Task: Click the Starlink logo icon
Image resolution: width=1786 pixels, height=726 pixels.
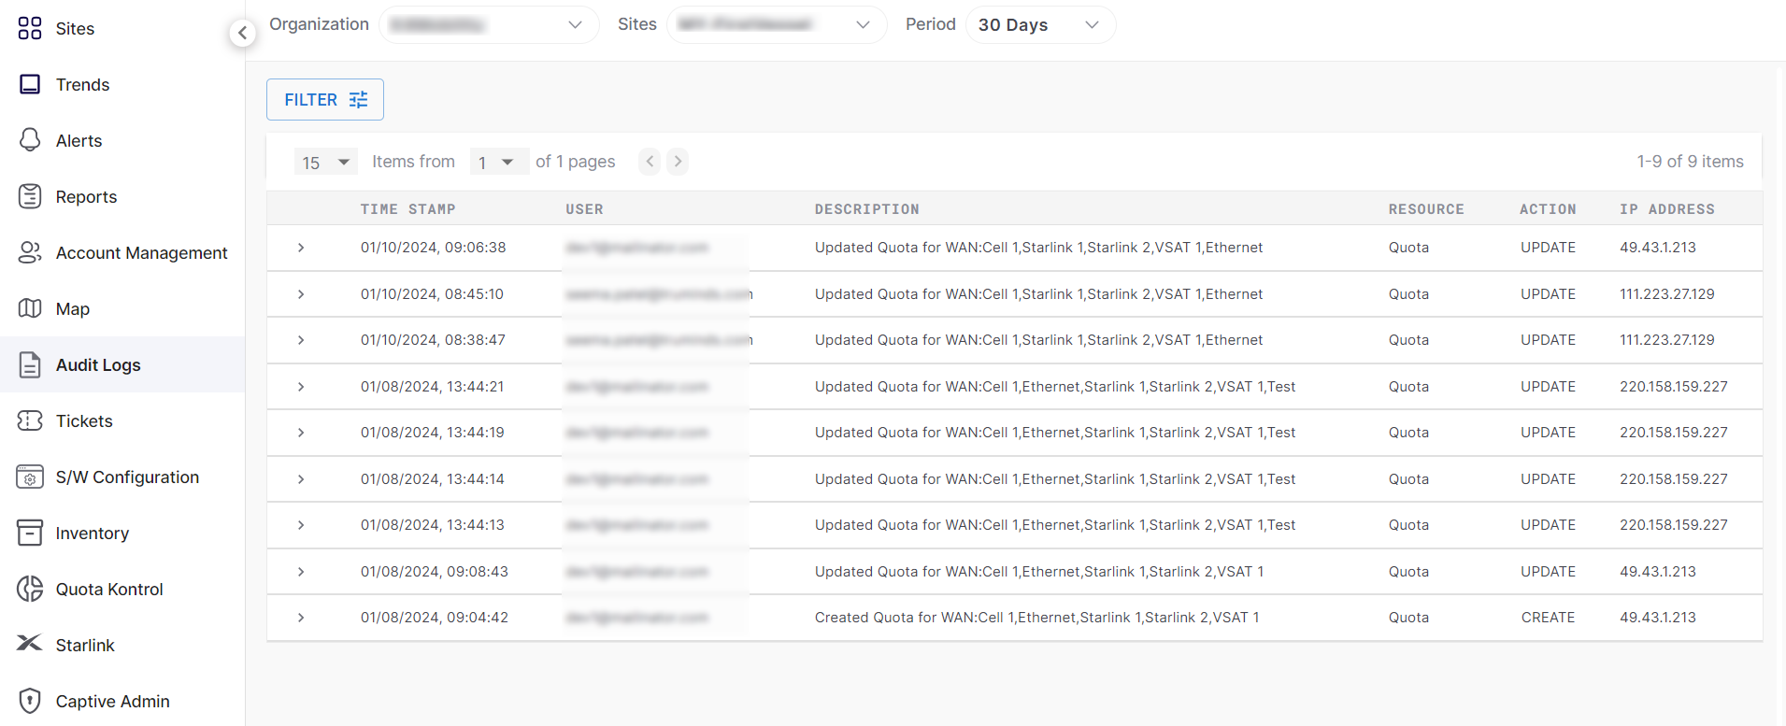Action: point(30,644)
